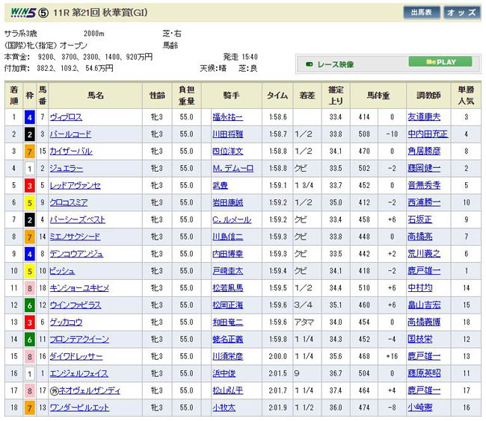
Task: Click the yellow frame 5 badge for クロコスミア
Action: pyautogui.click(x=30, y=202)
